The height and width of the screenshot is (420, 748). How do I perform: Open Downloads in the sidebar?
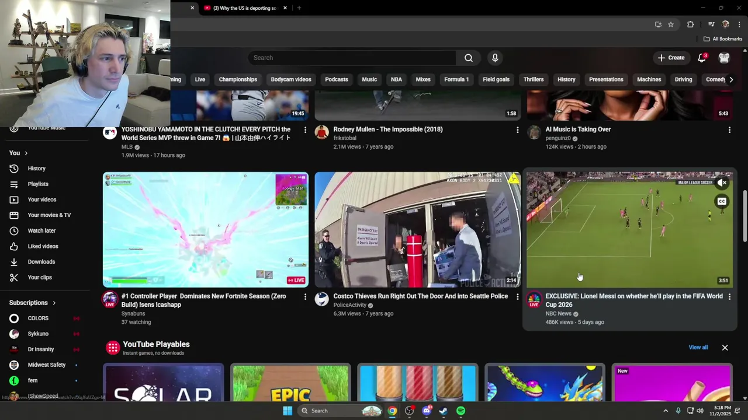click(x=46, y=262)
